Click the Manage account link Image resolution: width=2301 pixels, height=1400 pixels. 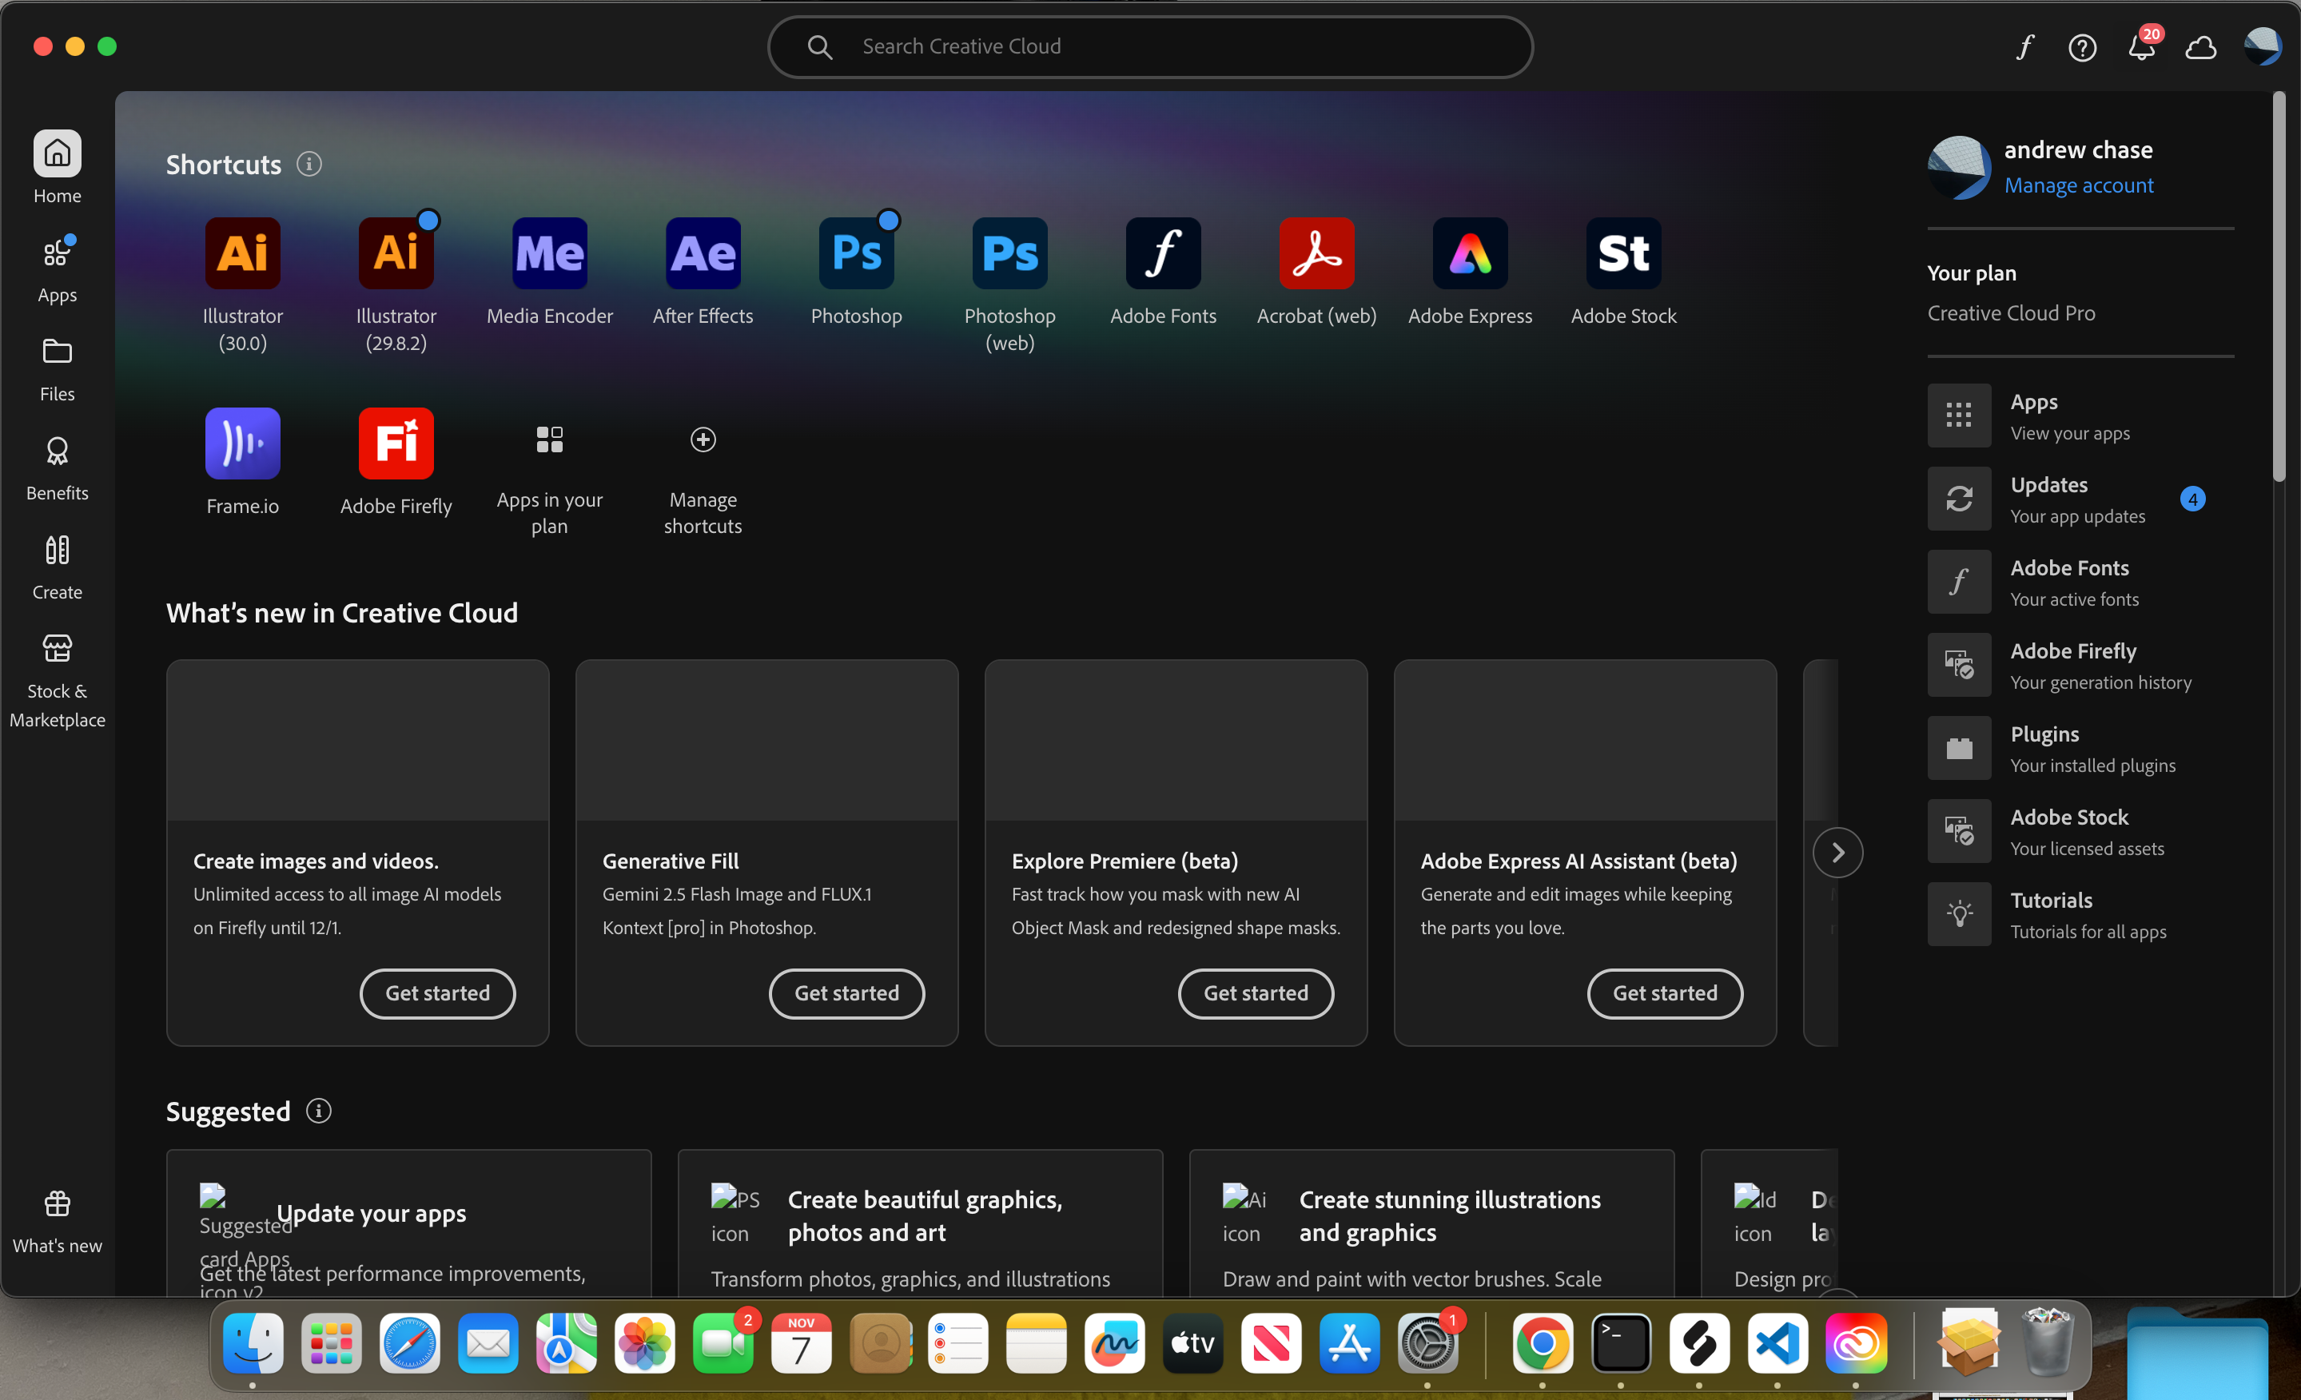pyautogui.click(x=2078, y=185)
